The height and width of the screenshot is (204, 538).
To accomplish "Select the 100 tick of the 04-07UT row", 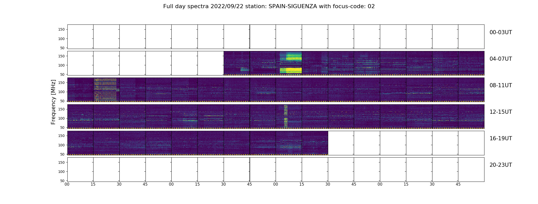I will [61, 65].
